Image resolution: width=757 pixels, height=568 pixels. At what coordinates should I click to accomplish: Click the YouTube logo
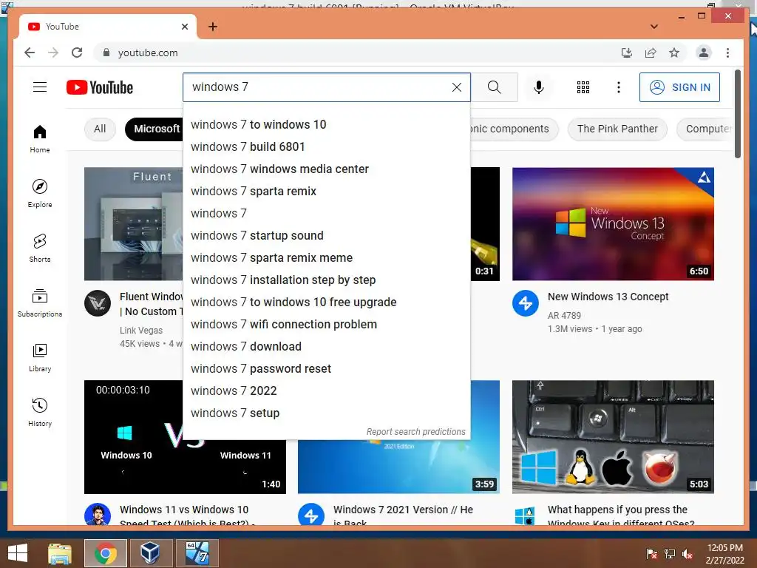tap(100, 87)
